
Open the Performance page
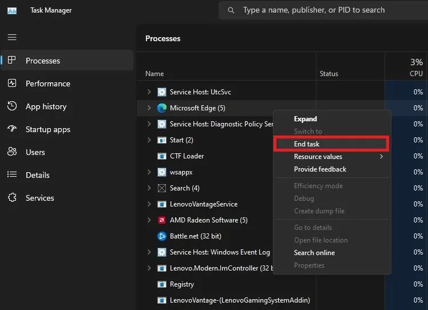point(67,84)
